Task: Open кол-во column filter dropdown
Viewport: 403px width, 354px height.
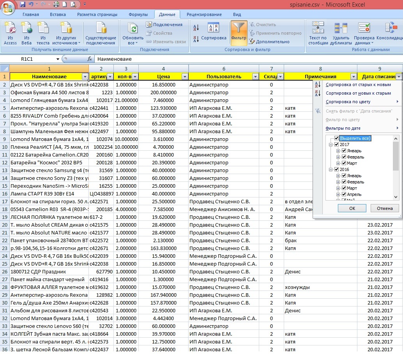Action: (x=135, y=77)
